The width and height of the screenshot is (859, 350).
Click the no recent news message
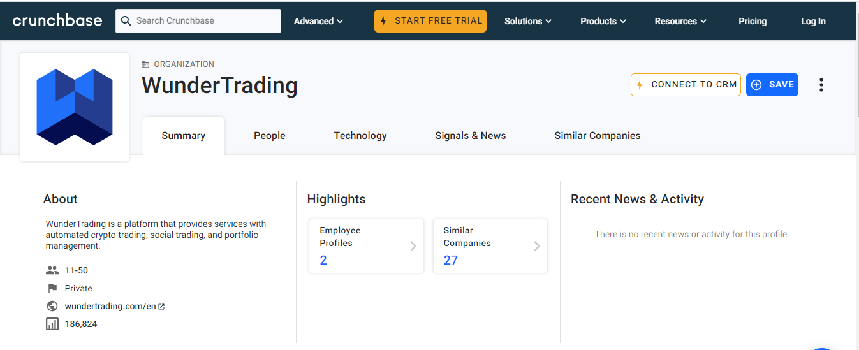click(692, 234)
